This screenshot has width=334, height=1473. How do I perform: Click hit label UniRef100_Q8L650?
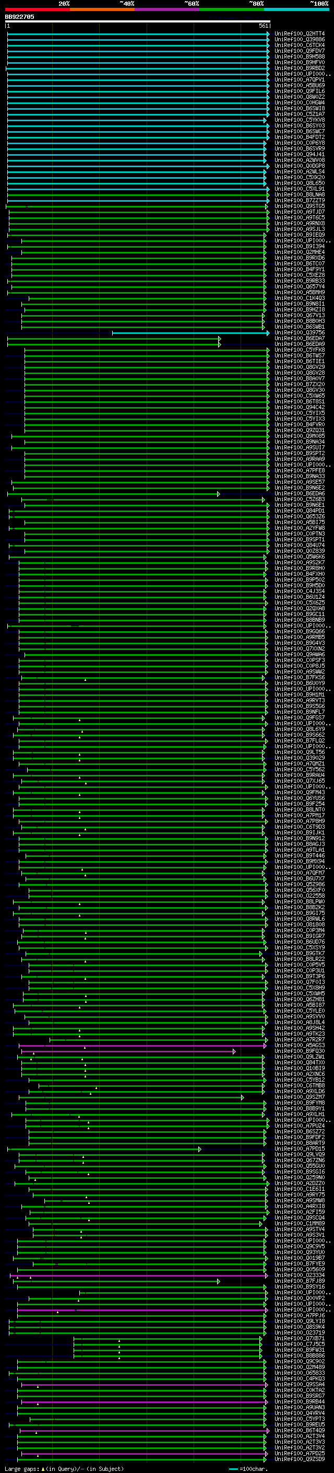299,183
